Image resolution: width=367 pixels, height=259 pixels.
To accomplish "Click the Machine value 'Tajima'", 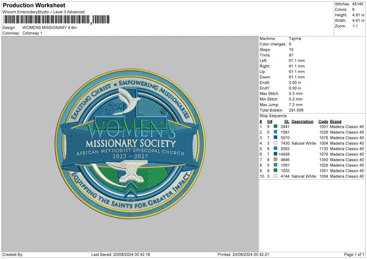I will point(295,38).
